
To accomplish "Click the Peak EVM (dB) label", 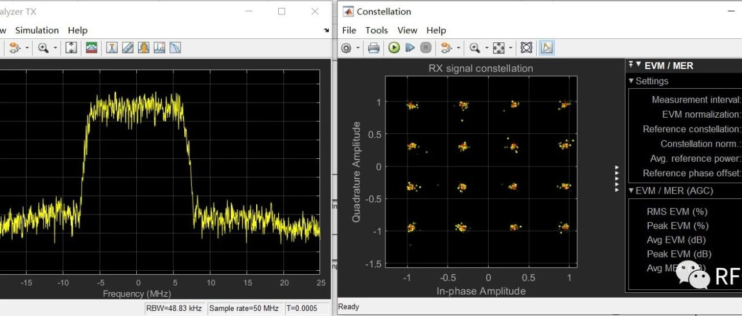I will tap(679, 254).
